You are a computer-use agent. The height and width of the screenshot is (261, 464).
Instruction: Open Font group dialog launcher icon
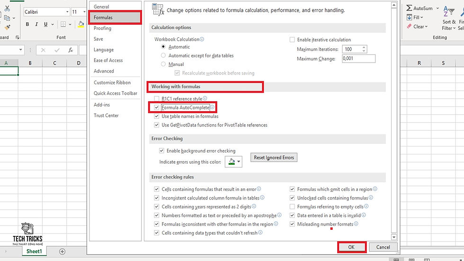18,37
